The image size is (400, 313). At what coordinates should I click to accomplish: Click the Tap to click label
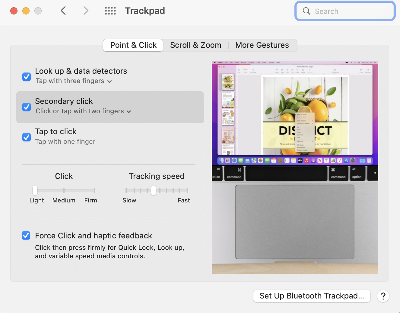[x=56, y=131]
